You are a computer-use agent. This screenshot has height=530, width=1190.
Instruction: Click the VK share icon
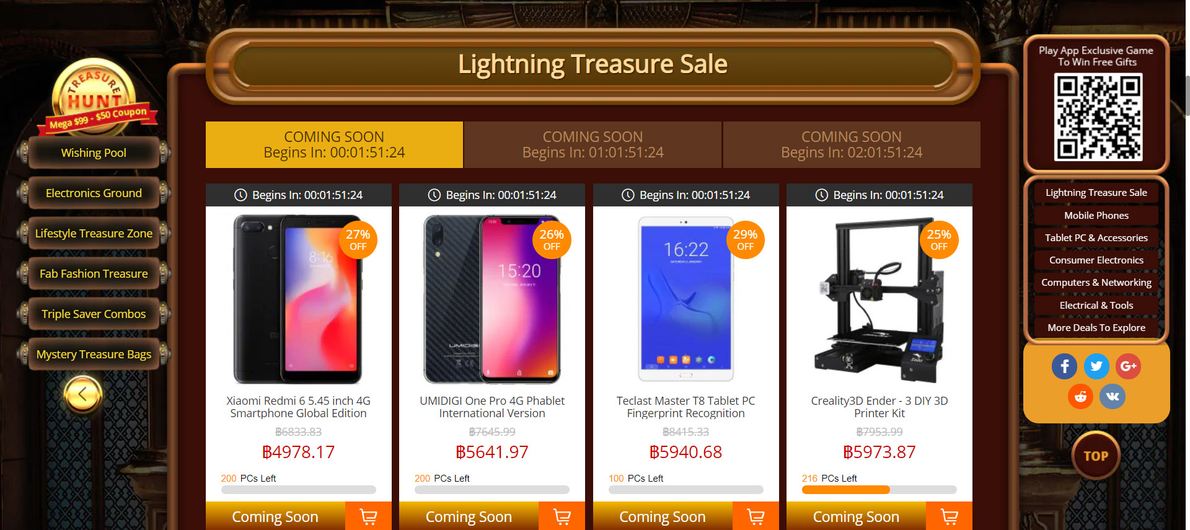tap(1113, 397)
